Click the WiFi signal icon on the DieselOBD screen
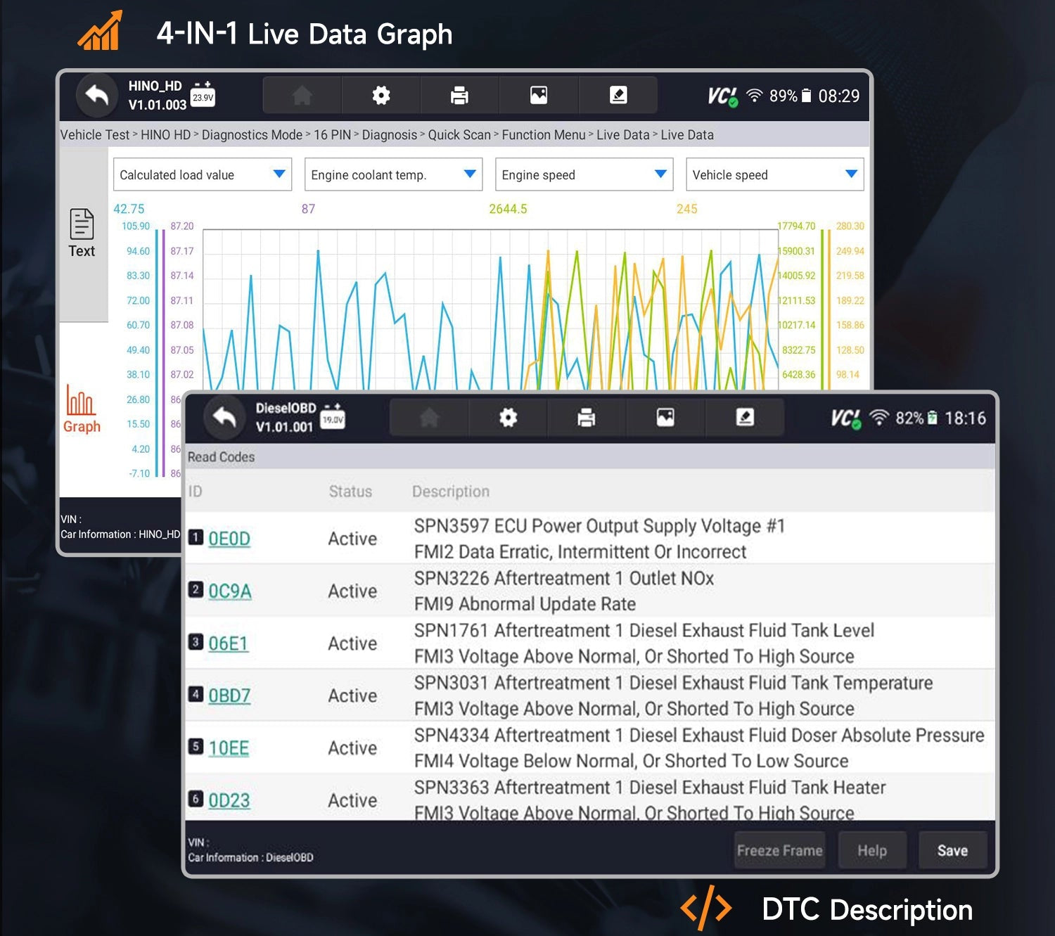 pos(881,417)
